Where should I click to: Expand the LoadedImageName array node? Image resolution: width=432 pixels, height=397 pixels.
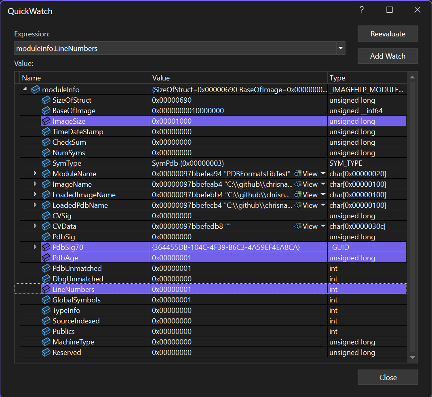pos(35,194)
